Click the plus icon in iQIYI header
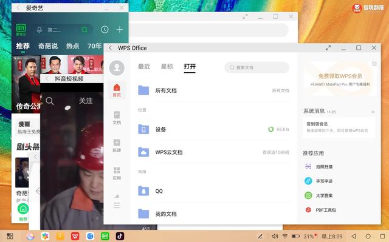Viewport: 389px width, 242px height. [120, 30]
